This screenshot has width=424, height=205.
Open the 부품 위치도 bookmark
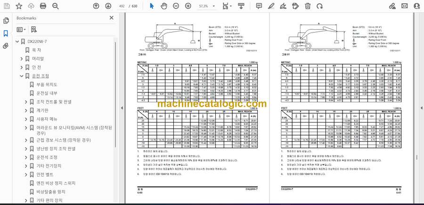point(47,85)
